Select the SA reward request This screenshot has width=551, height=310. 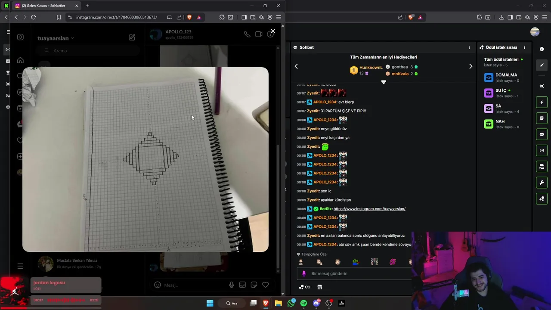click(504, 108)
